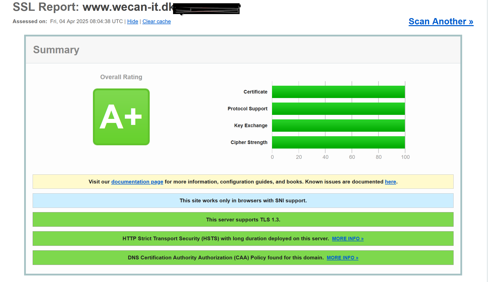The width and height of the screenshot is (488, 282).
Task: Click the assessed date timestamp text
Action: 86,21
